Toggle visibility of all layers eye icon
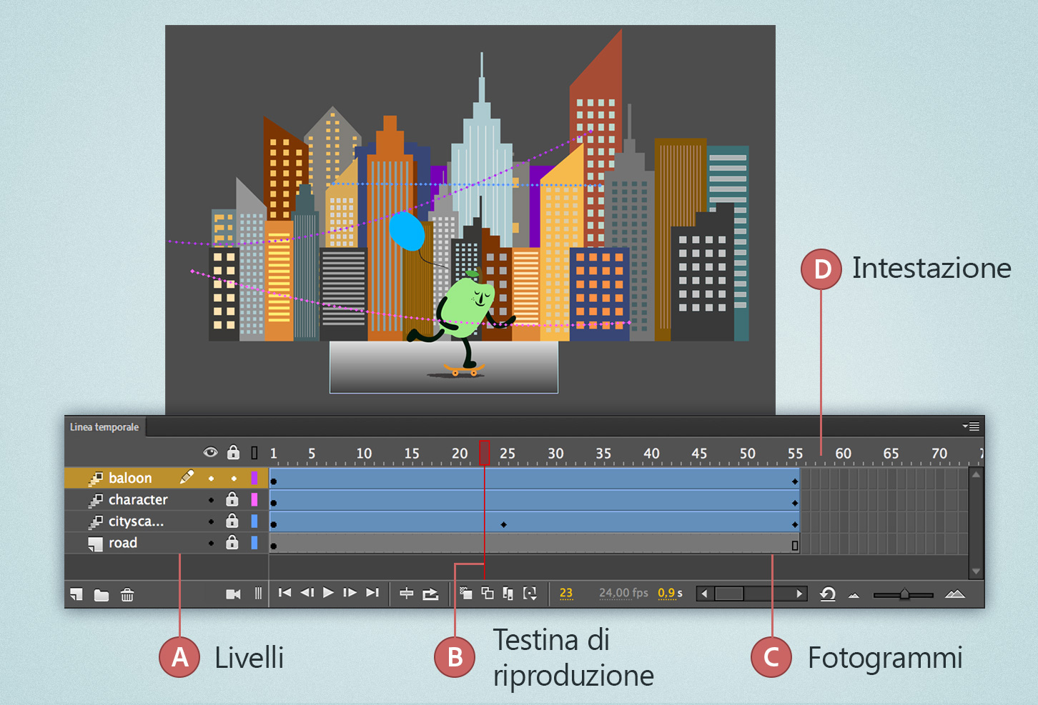This screenshot has width=1038, height=705. tap(210, 452)
